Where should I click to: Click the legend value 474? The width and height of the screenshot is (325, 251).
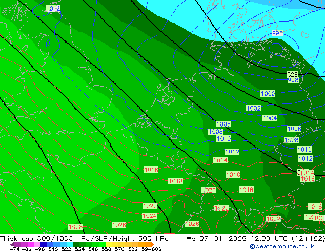(x=15, y=249)
